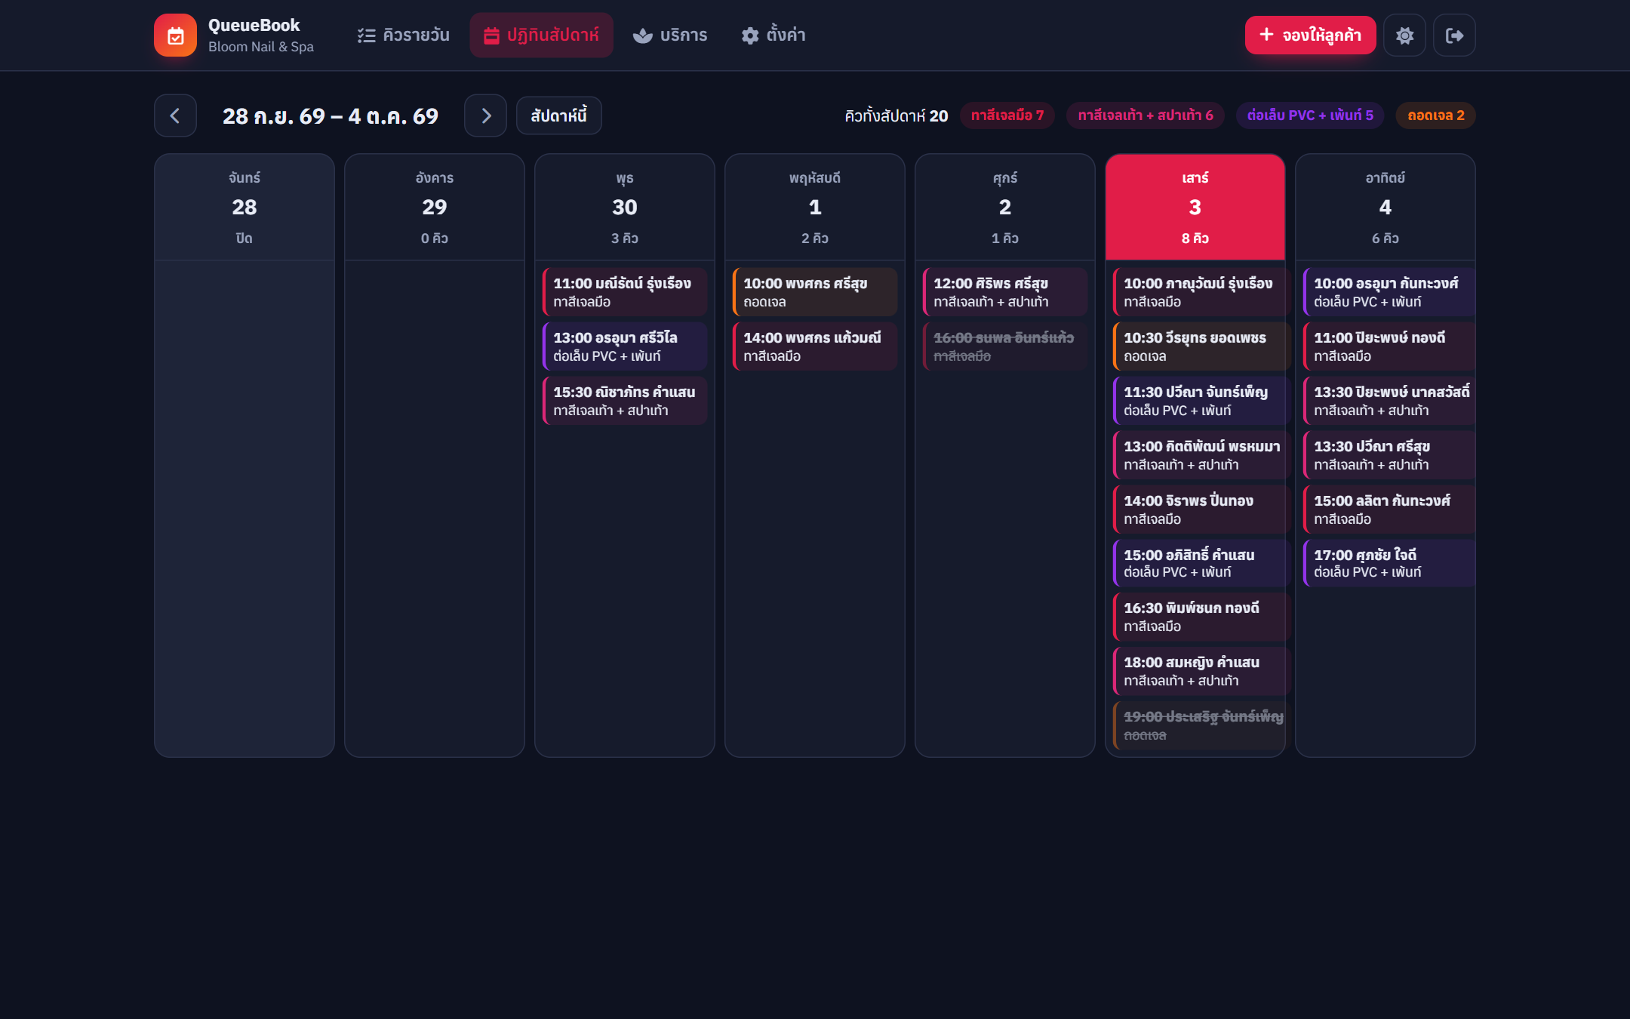Open the 14:00 พงศกร แก้วมณี booking
The width and height of the screenshot is (1630, 1019).
(x=815, y=346)
